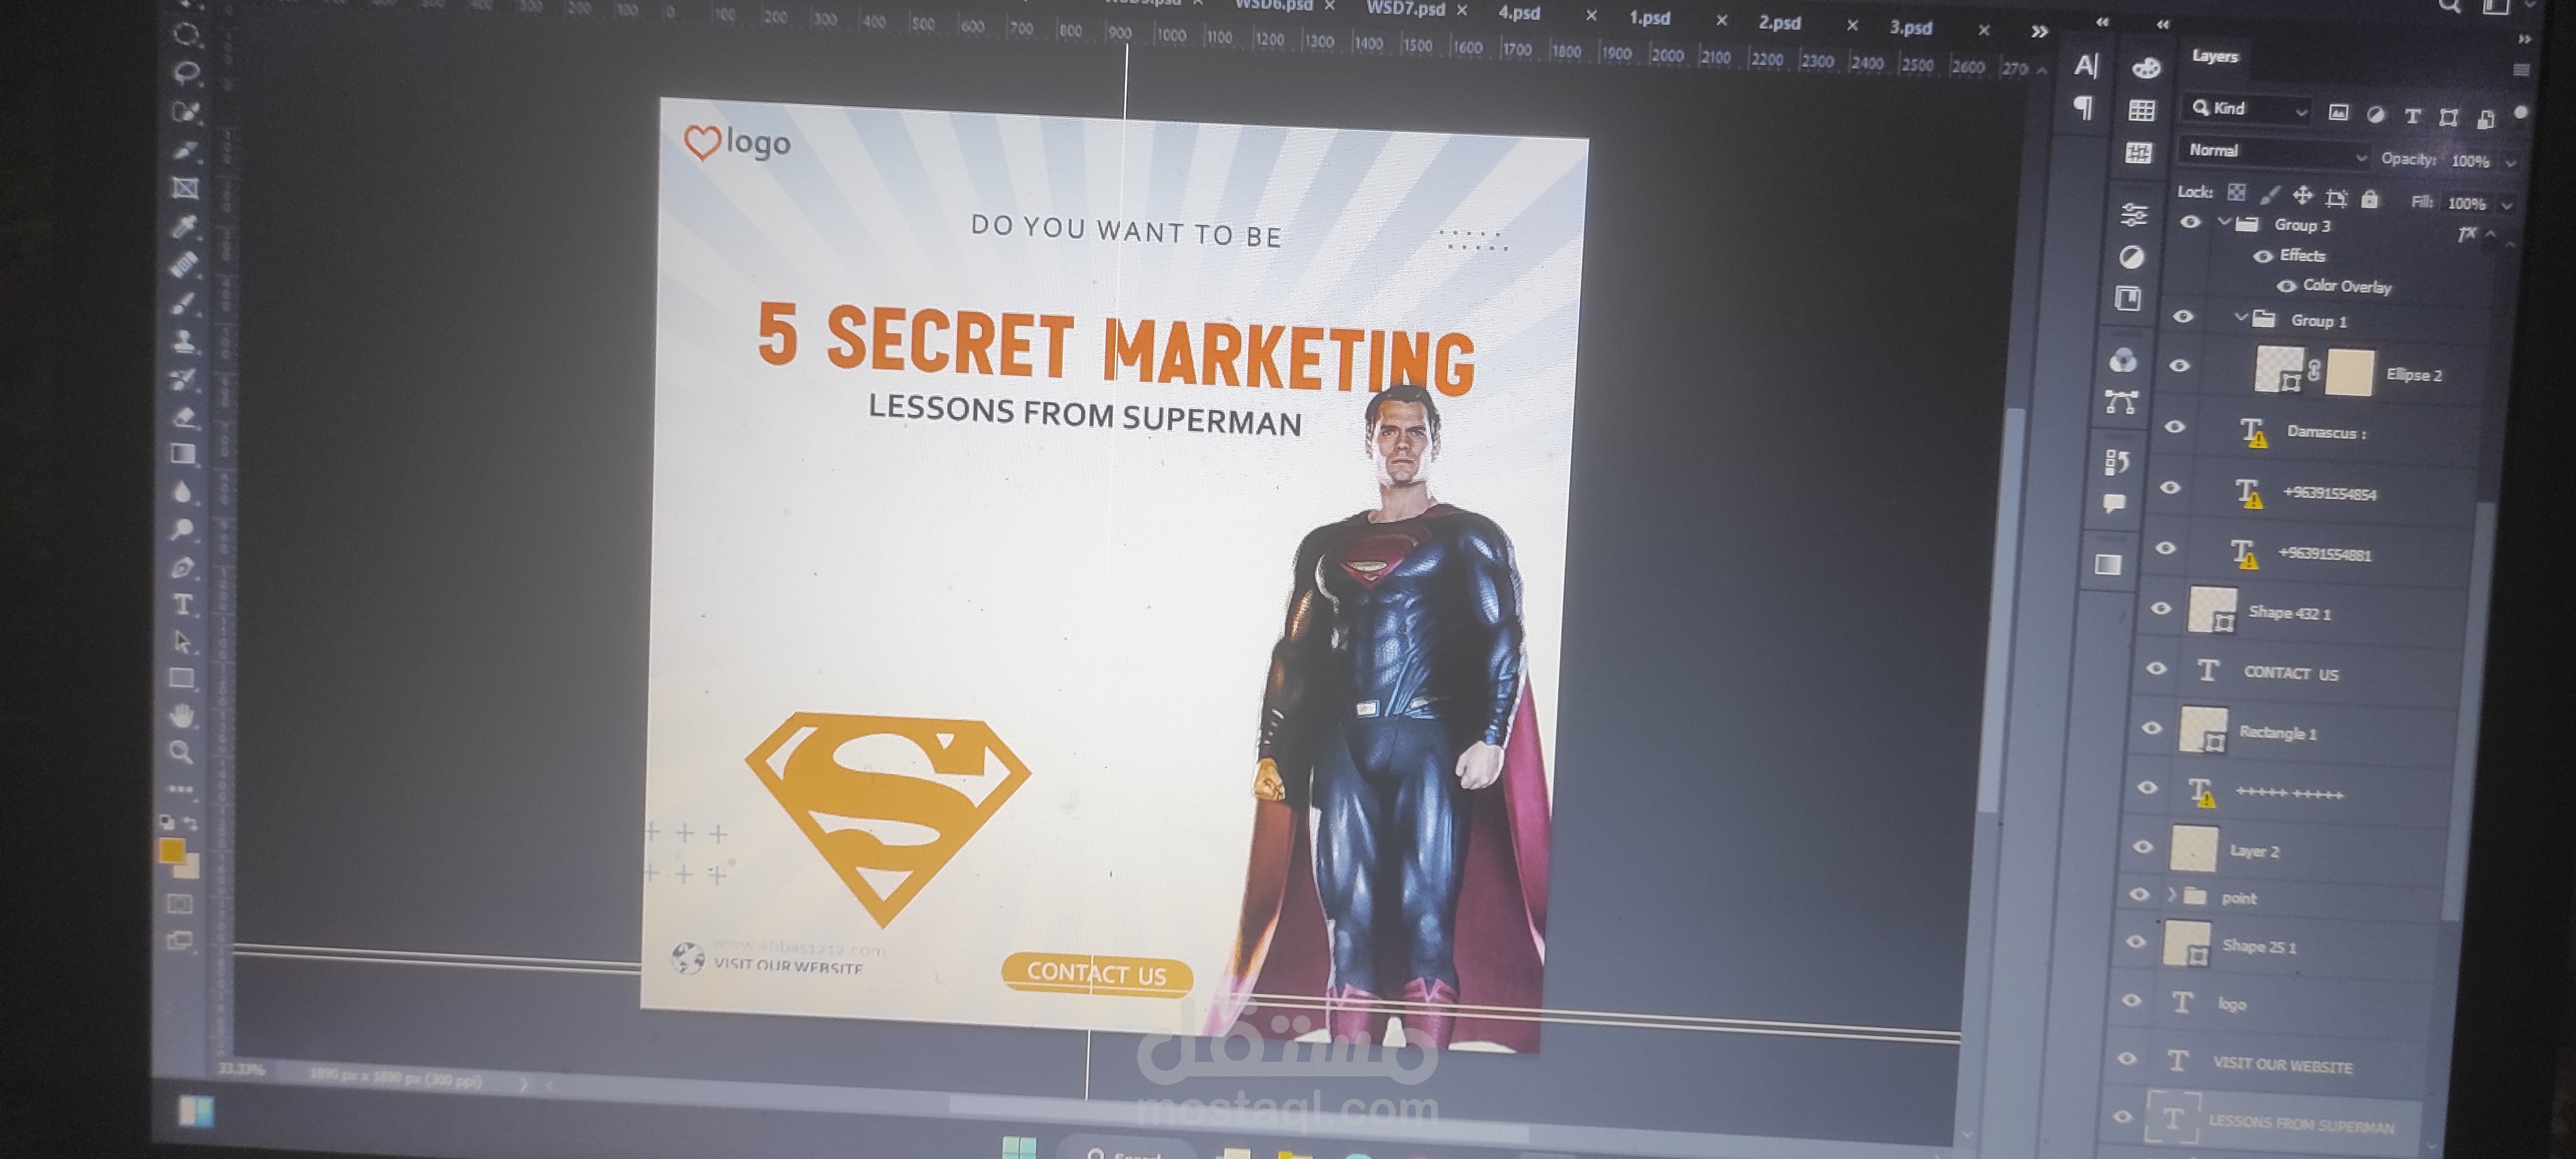
Task: Open the Comments panel icon
Action: [x=2113, y=503]
